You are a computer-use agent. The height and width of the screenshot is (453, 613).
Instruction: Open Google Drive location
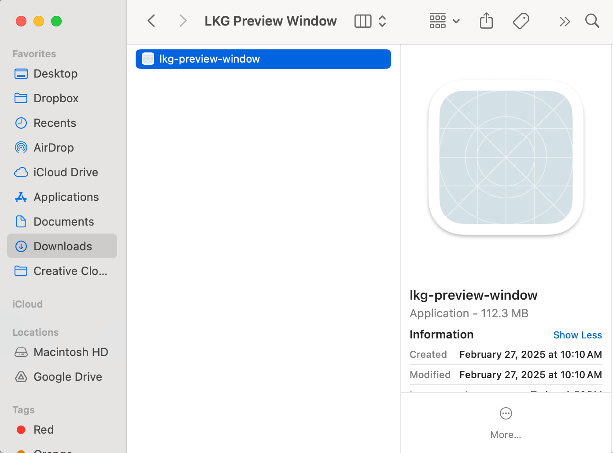click(x=67, y=377)
